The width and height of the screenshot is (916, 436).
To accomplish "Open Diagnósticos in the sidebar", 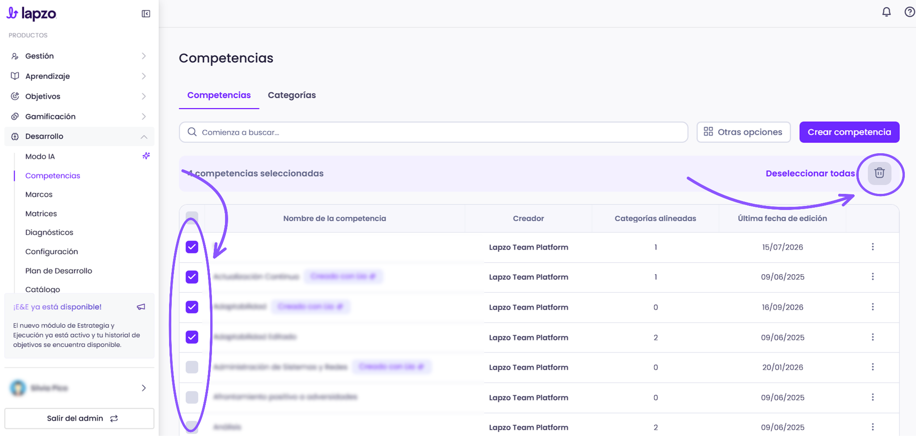I will (x=49, y=232).
